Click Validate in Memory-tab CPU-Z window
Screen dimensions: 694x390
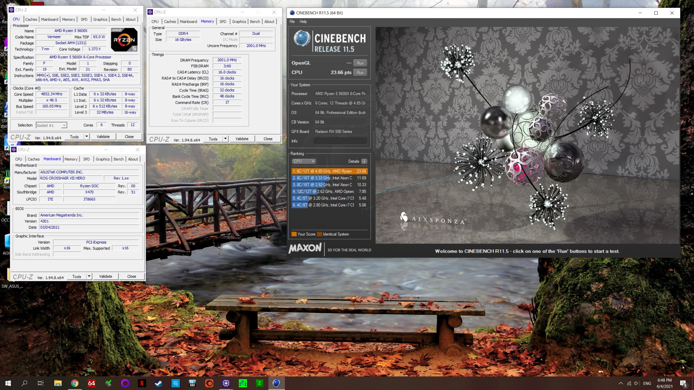pyautogui.click(x=242, y=139)
